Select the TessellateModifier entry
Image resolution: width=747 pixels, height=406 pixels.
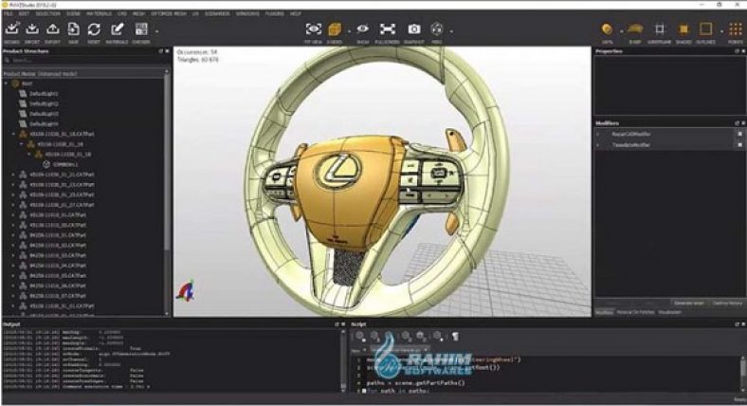[630, 145]
